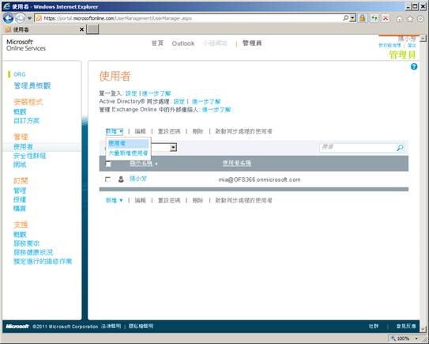Click the site favicon in the address bar
Image resolution: width=429 pixels, height=344 pixels.
[39, 18]
